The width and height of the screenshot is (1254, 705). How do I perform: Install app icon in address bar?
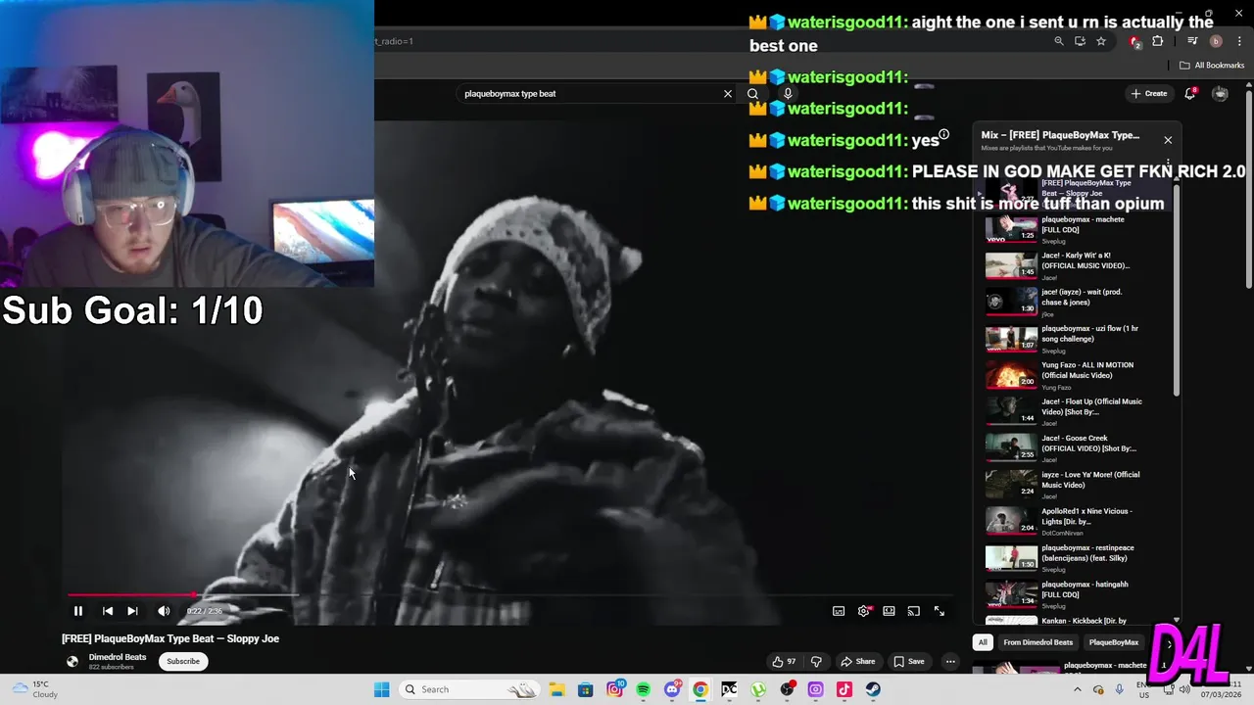(1080, 41)
